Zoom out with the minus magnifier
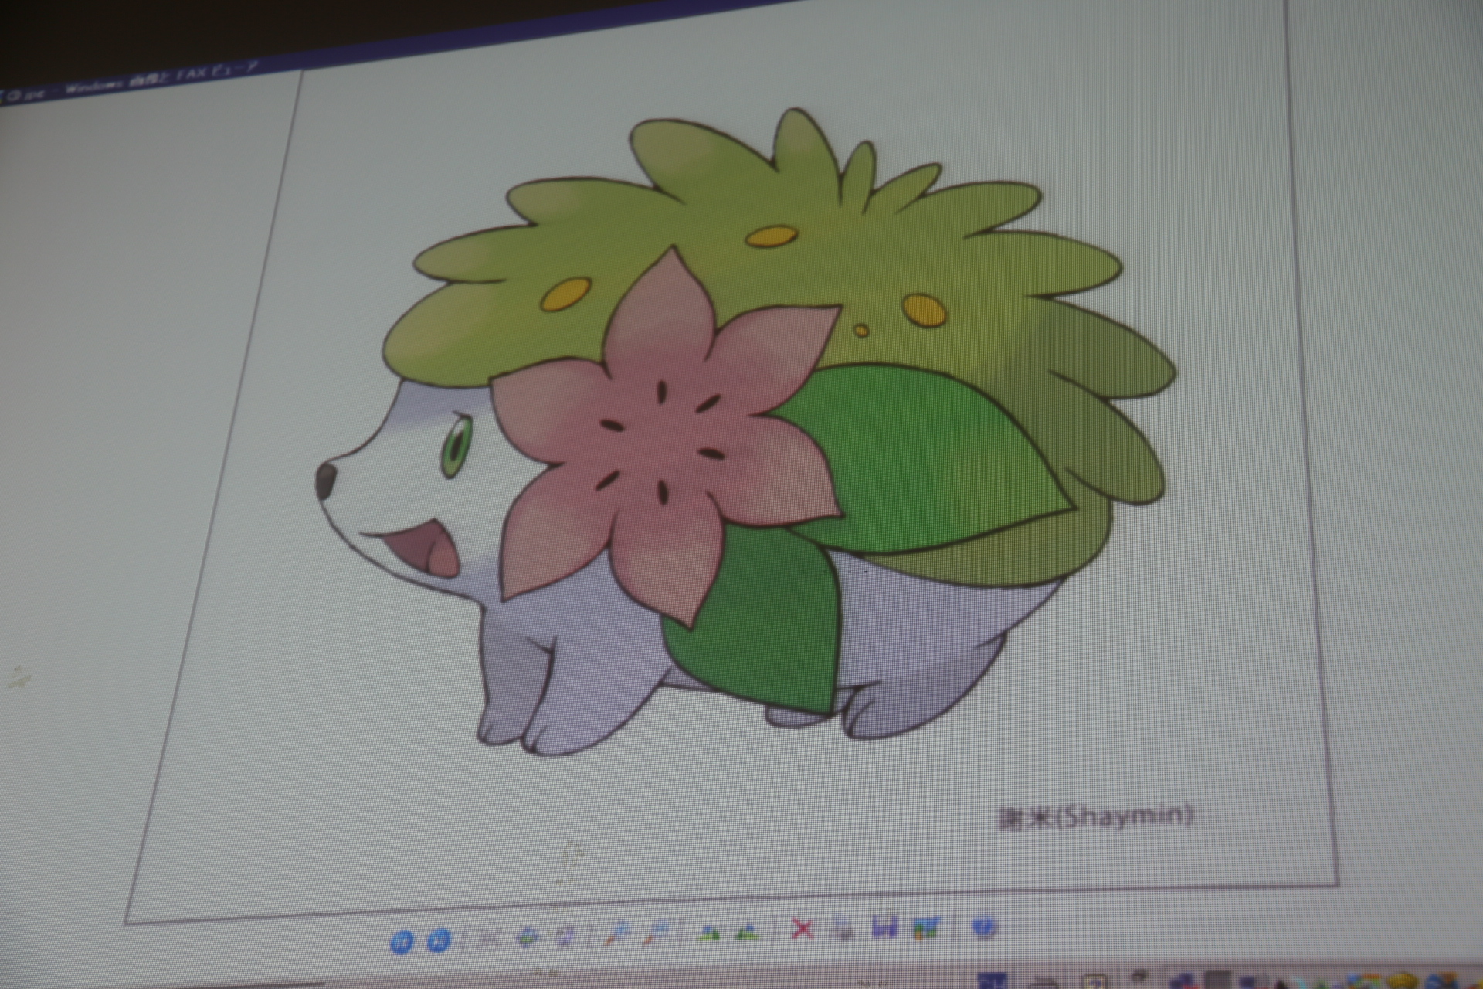1483x989 pixels. click(655, 932)
